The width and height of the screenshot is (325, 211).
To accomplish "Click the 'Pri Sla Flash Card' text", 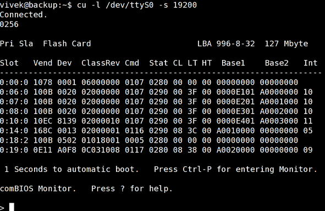I will pyautogui.click(x=46, y=44).
